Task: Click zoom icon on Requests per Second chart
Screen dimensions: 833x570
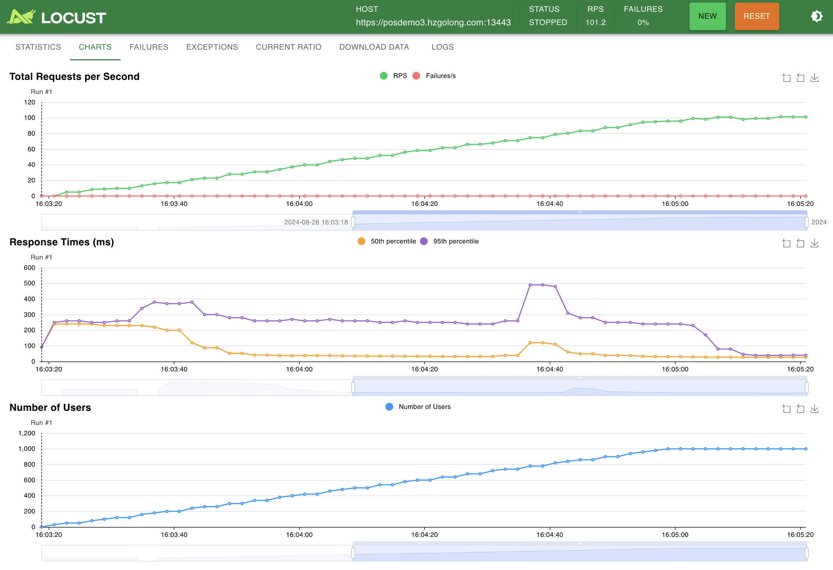Action: pyautogui.click(x=786, y=78)
